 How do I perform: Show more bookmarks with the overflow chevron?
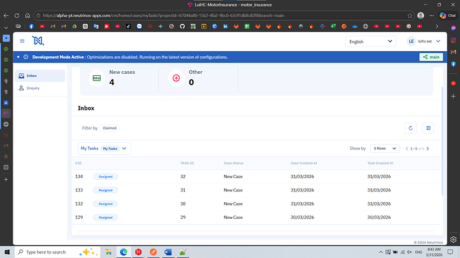click(437, 27)
